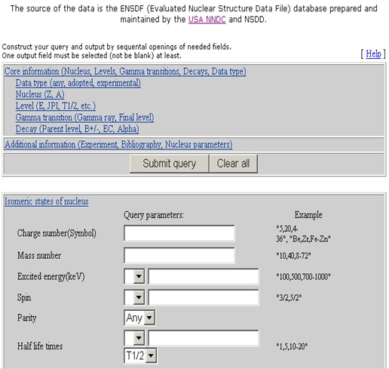The height and width of the screenshot is (369, 389).
Task: Focus the Excited energy(keV) text field
Action: (x=204, y=276)
